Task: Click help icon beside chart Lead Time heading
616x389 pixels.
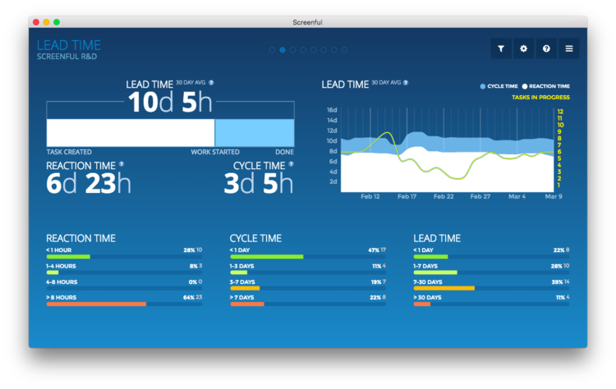Action: [x=406, y=82]
